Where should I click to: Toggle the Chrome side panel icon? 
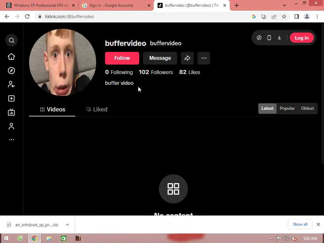point(297,16)
